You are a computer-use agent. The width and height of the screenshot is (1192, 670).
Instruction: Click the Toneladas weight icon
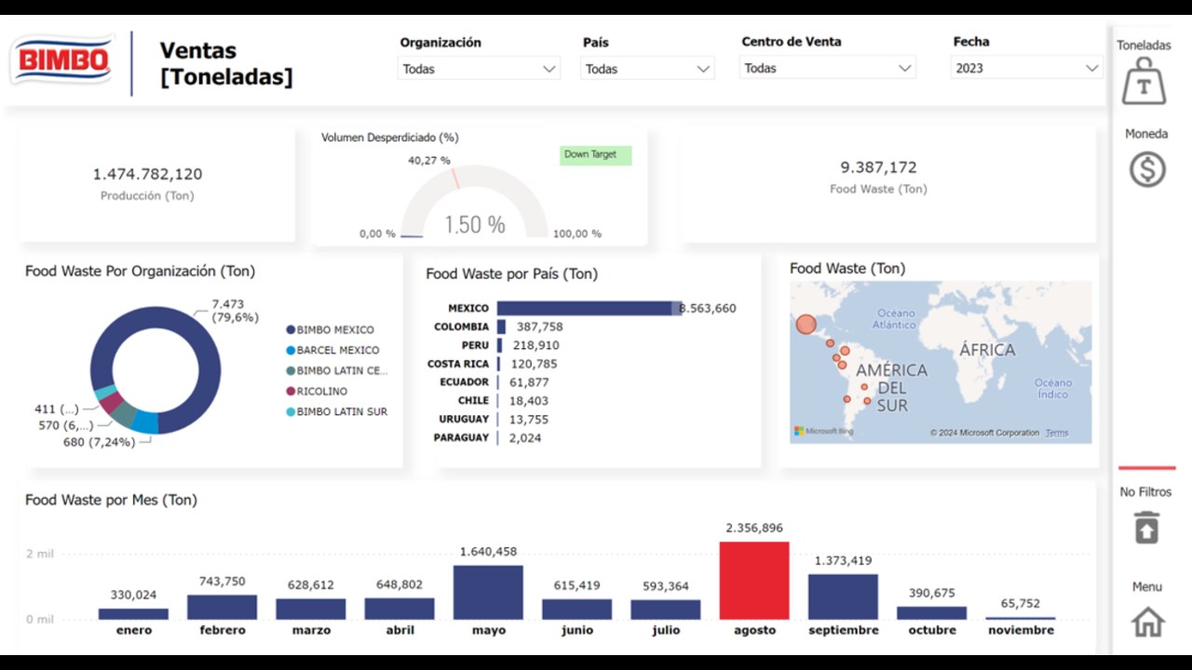[x=1144, y=80]
